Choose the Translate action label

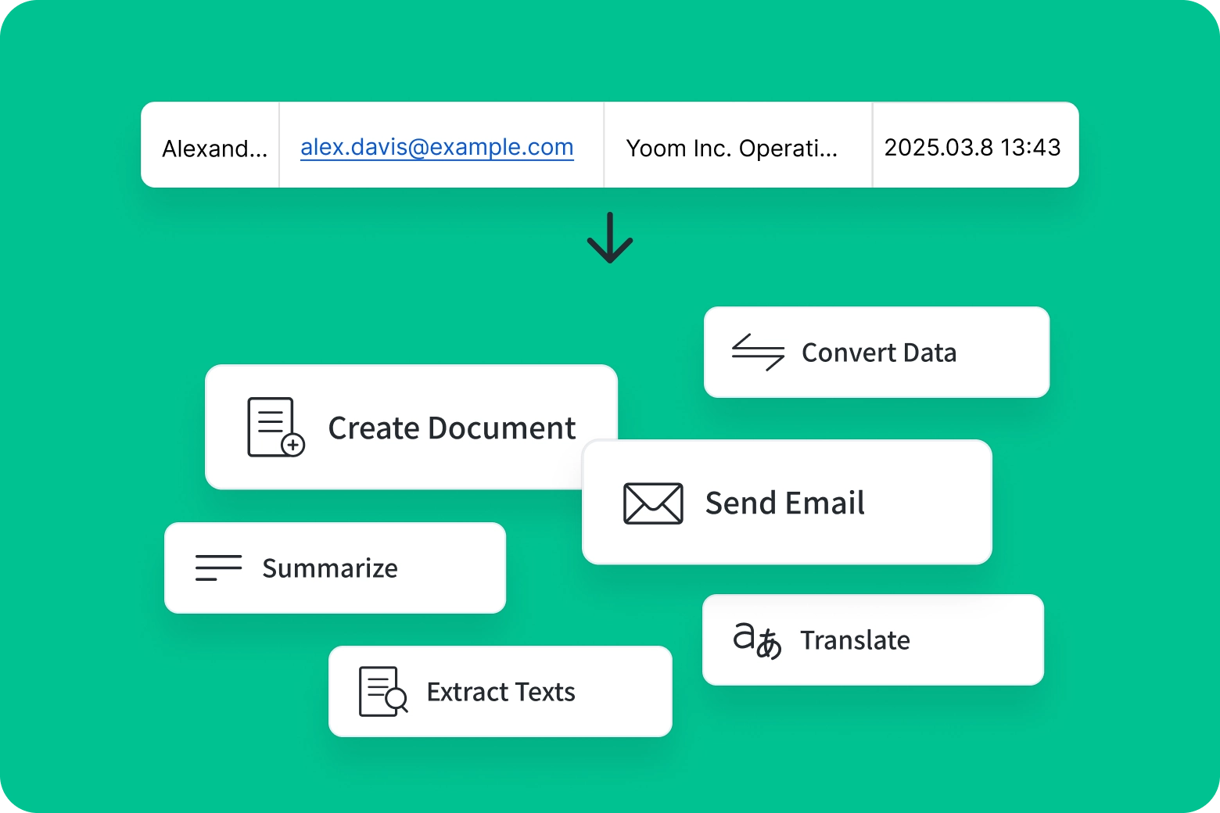(x=855, y=640)
